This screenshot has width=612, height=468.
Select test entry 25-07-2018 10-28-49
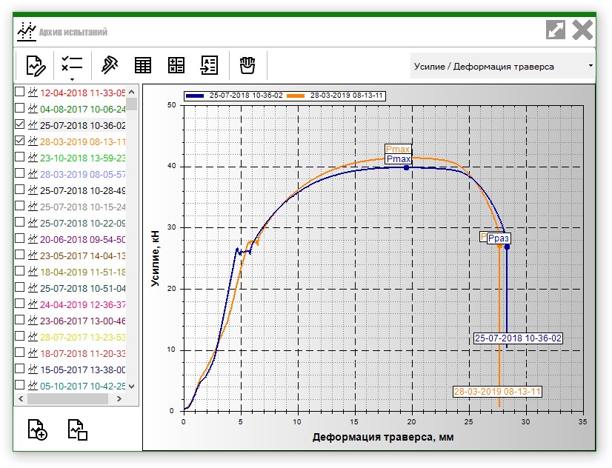tap(83, 191)
